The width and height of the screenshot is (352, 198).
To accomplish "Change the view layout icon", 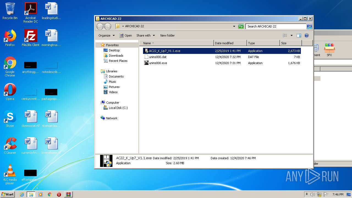I will point(285,35).
